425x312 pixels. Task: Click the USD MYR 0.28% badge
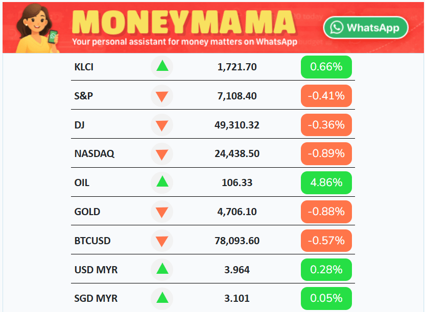[x=326, y=269]
